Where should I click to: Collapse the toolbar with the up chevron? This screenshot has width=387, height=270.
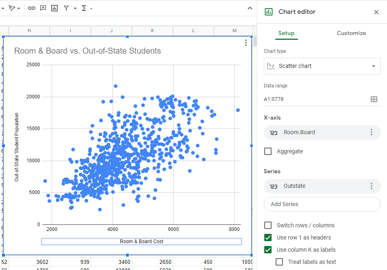250,8
